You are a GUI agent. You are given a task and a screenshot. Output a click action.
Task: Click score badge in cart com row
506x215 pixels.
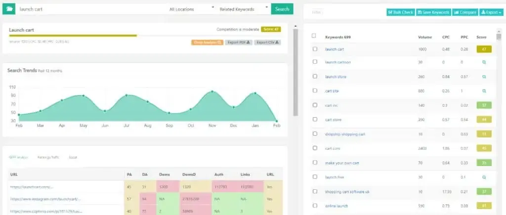tap(484, 148)
